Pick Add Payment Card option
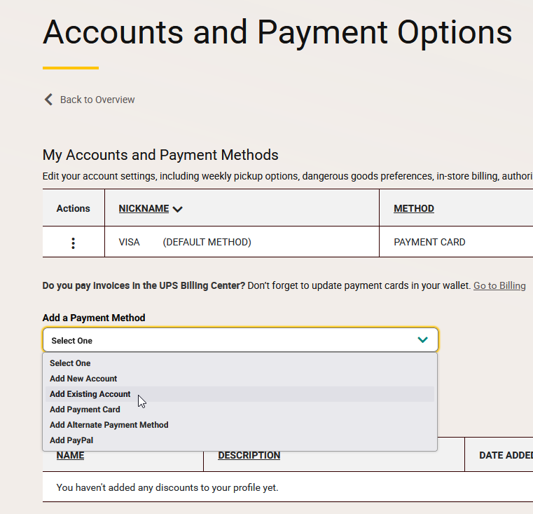 tap(85, 410)
